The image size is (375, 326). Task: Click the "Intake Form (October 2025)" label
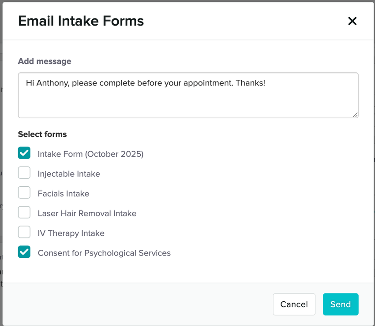(90, 154)
